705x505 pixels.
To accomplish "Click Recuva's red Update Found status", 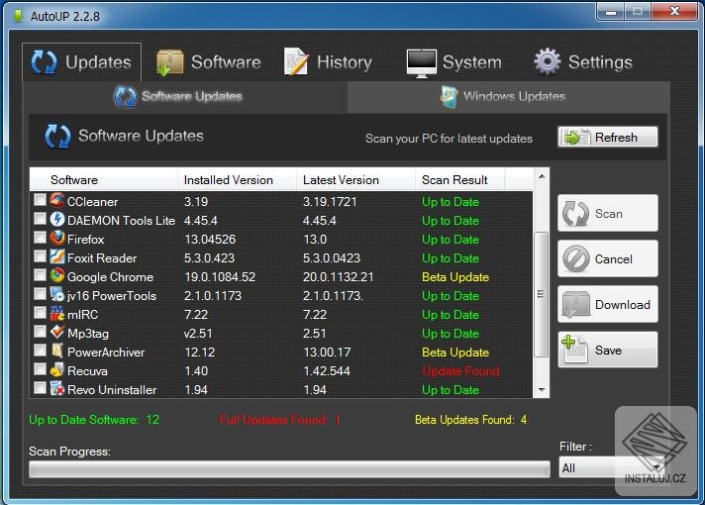I will [460, 371].
